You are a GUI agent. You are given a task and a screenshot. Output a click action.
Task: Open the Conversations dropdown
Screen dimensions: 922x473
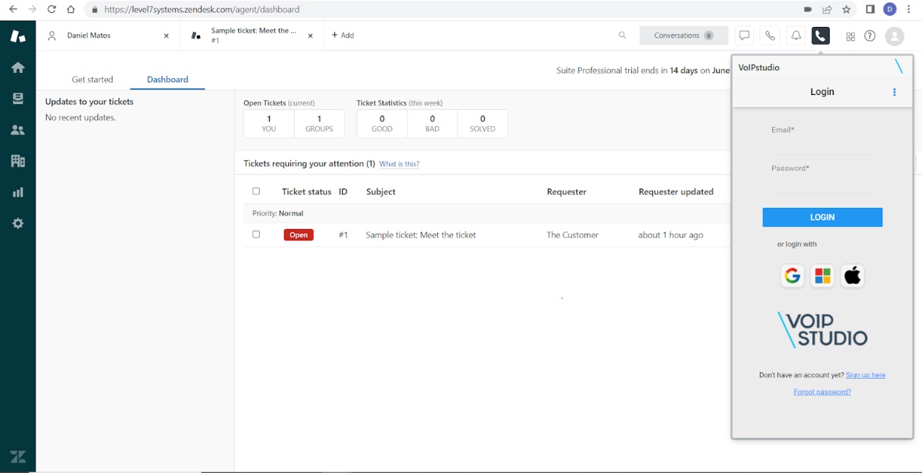click(x=684, y=35)
